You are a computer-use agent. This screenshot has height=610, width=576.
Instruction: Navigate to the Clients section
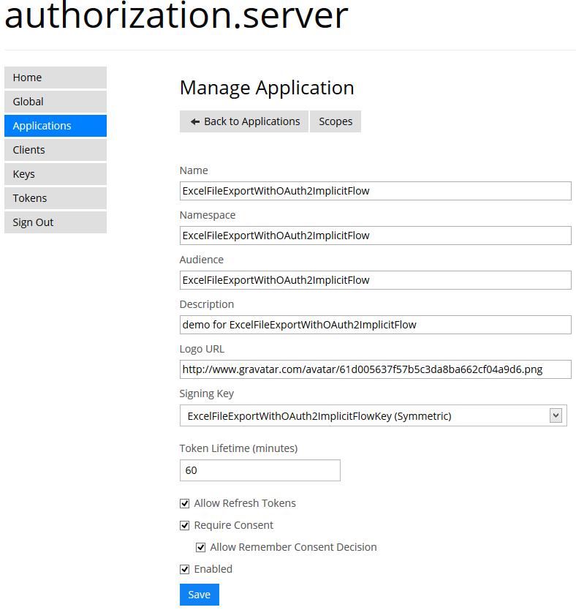click(x=56, y=150)
